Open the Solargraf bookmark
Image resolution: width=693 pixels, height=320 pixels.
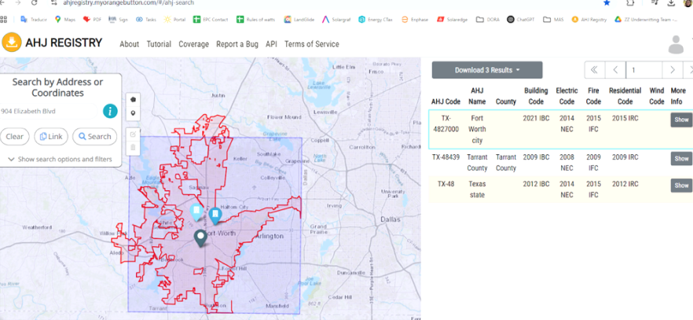[336, 20]
